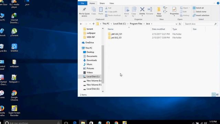Refresh the Java folder view
This screenshot has height=124, width=220.
180,24
